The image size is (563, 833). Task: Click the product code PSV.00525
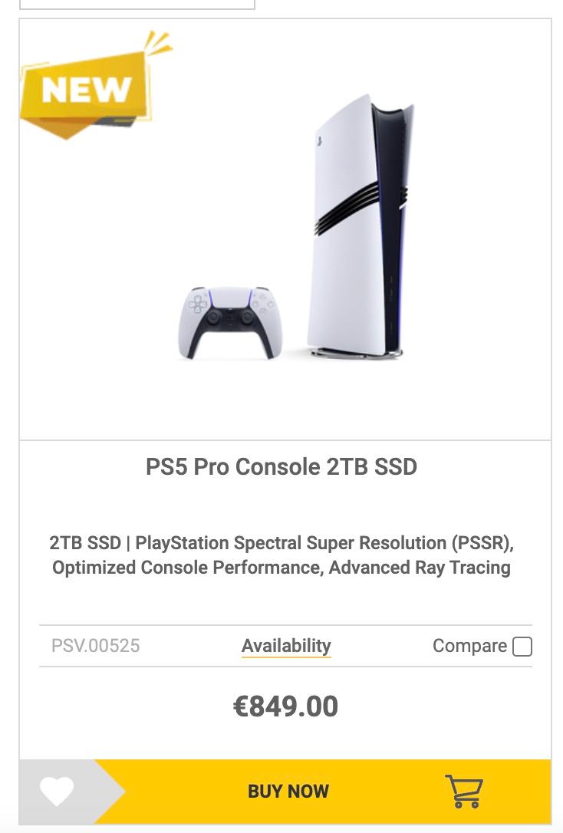pos(96,646)
